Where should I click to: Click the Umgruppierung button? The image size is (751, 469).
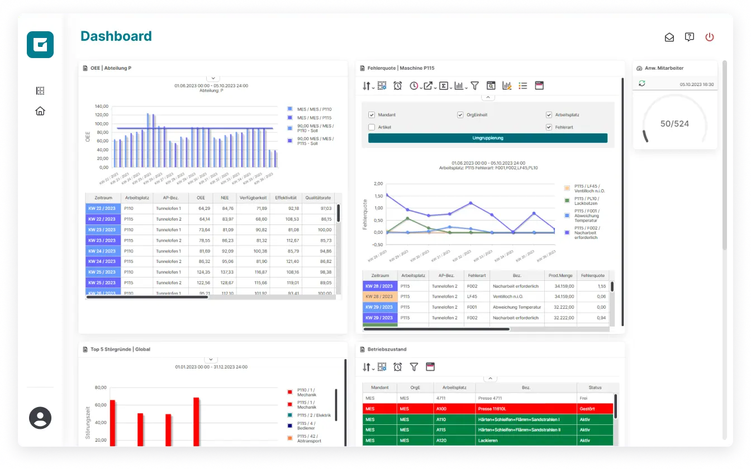tap(488, 138)
